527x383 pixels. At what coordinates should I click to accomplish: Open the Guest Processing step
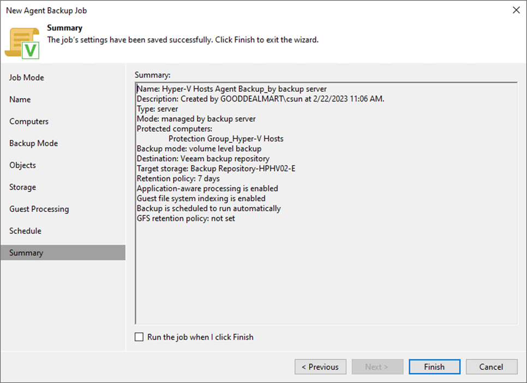pyautogui.click(x=39, y=209)
